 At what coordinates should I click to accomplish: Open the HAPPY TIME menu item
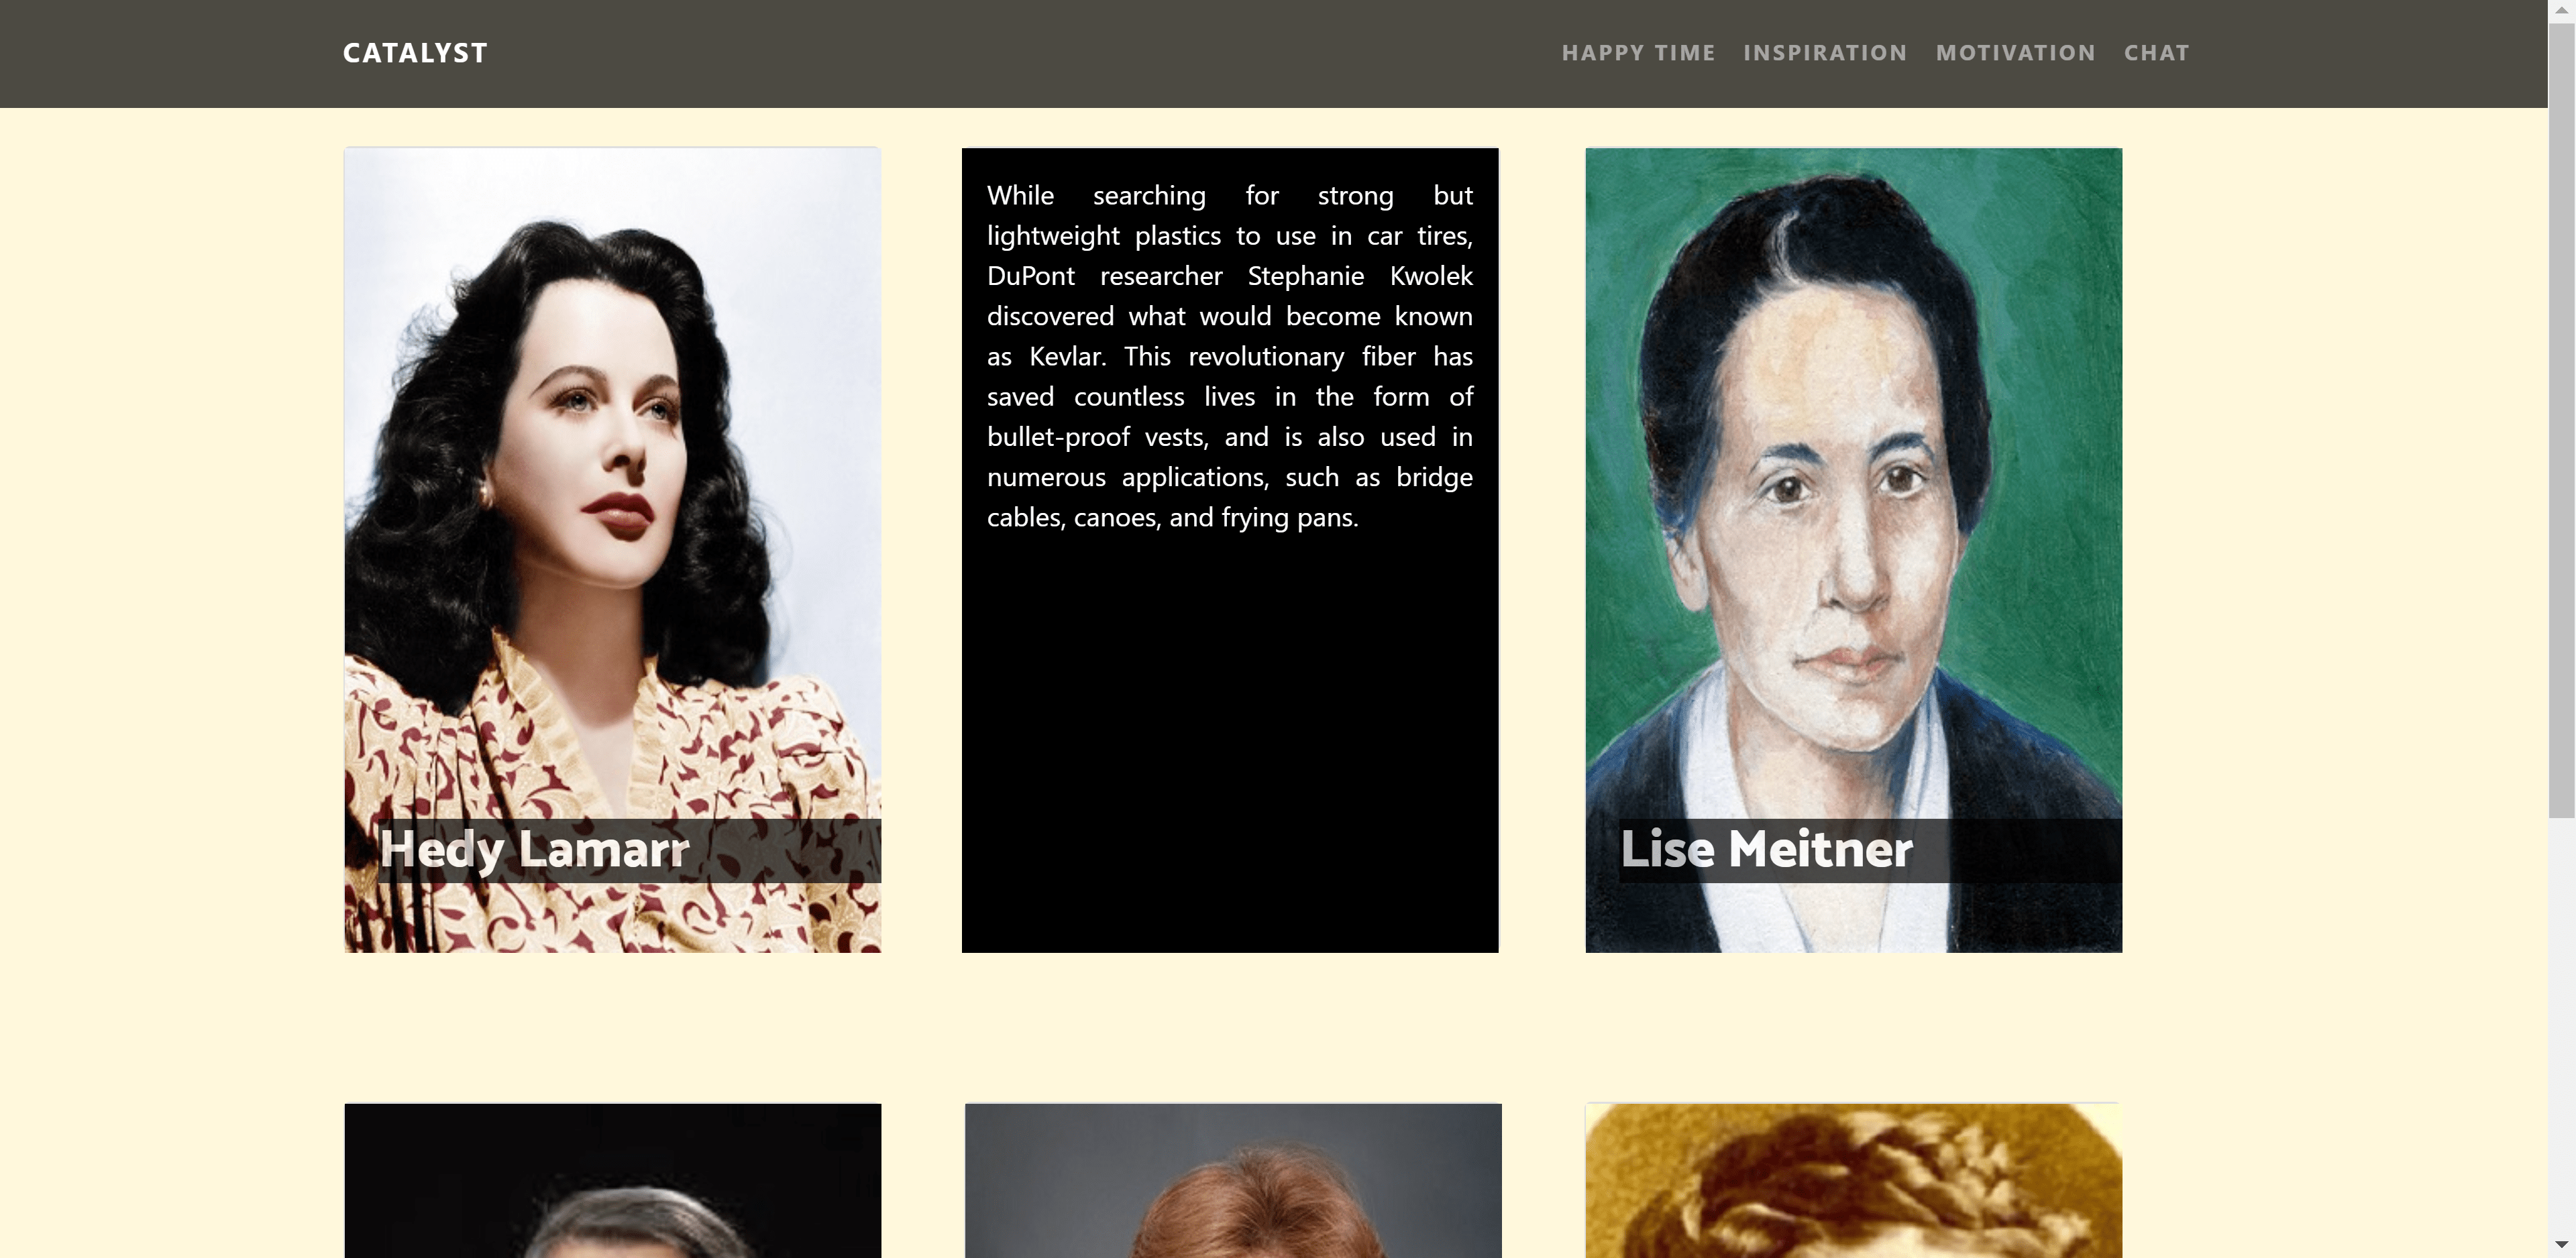pos(1638,53)
